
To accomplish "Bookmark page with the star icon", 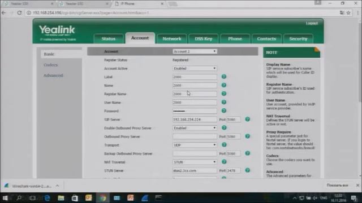I will pos(348,12).
